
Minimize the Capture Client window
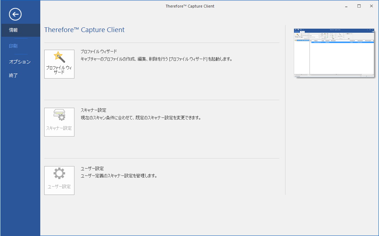346,6
